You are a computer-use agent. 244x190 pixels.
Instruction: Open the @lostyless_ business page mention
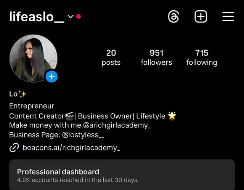pos(83,135)
